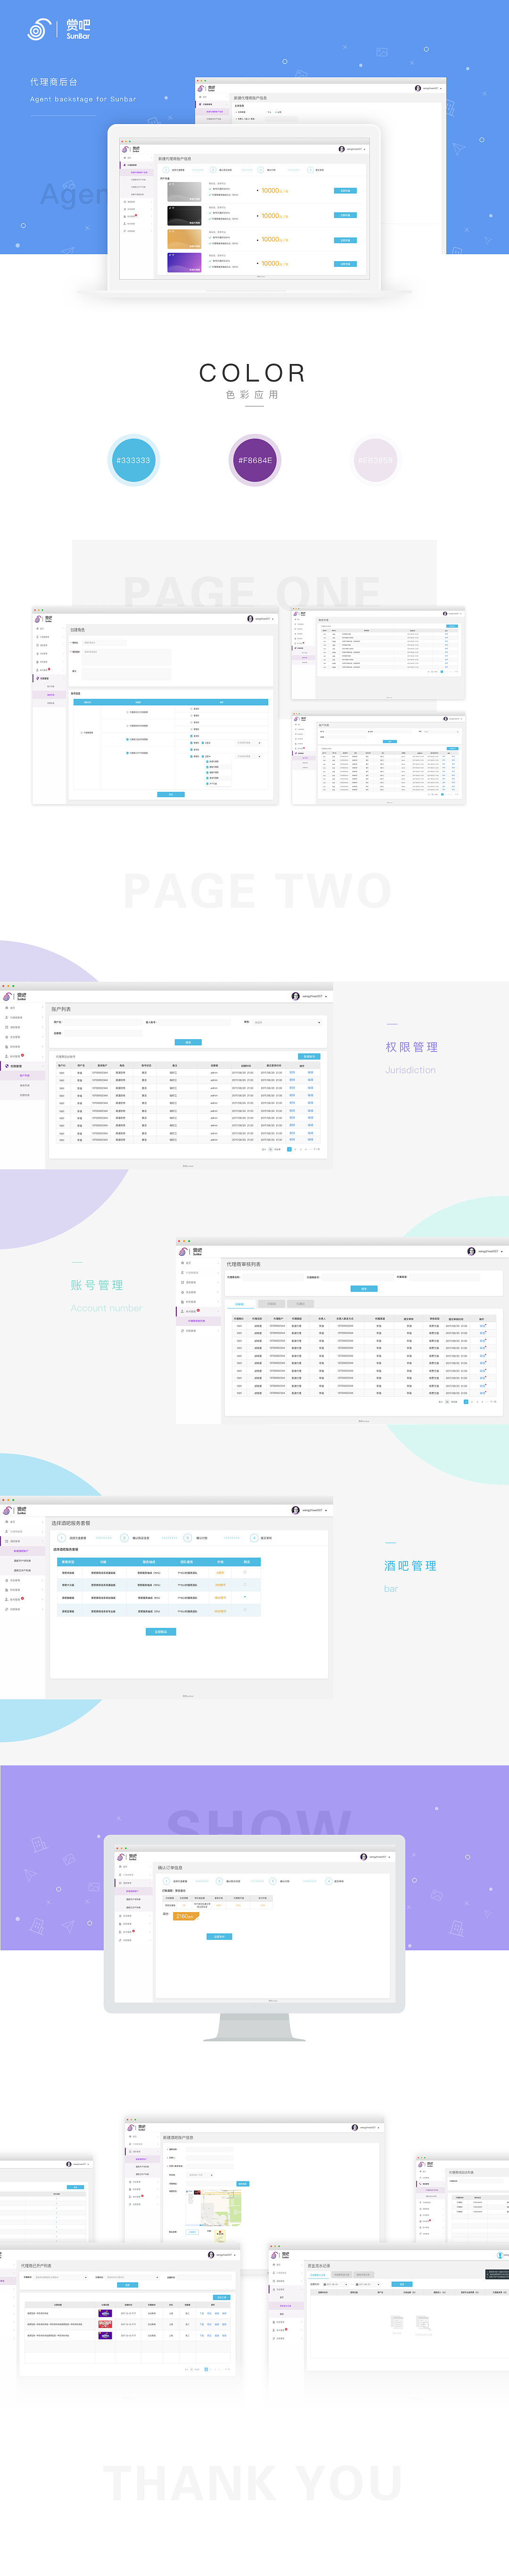Open the purple card thumbnail in laptop mockup
509x2576 pixels.
pyautogui.click(x=184, y=264)
